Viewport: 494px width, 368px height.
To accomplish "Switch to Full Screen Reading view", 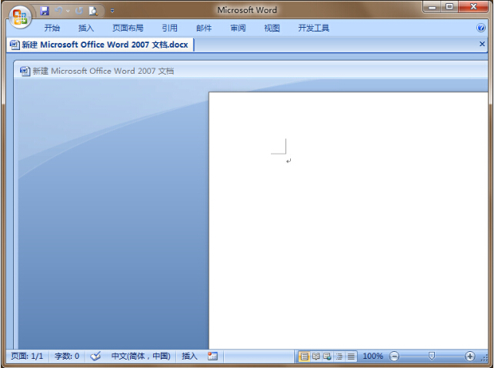I will (x=316, y=356).
